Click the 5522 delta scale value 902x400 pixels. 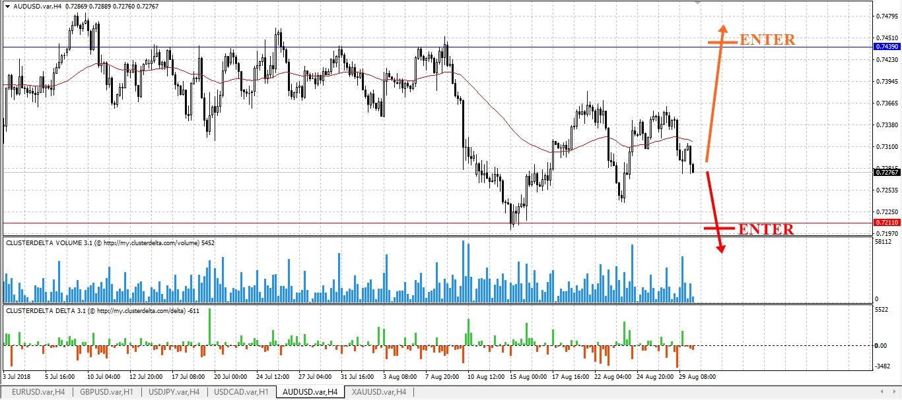882,309
